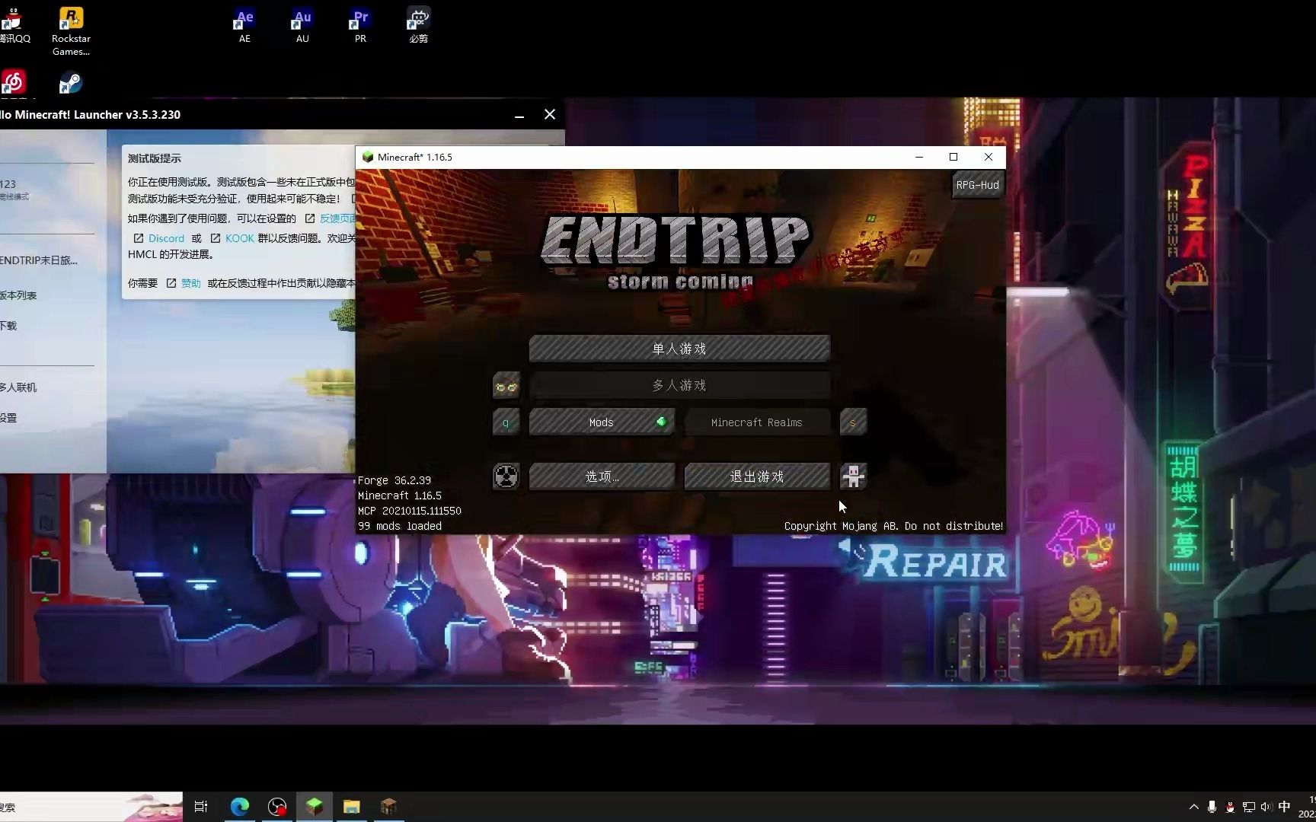Close the HMCL launcher window
This screenshot has height=822, width=1316.
tap(550, 114)
